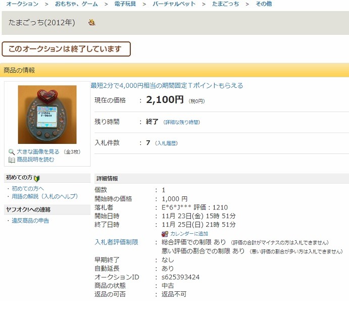Select item condition value 中古
Viewport: 349px width, 309px height.
tap(168, 286)
